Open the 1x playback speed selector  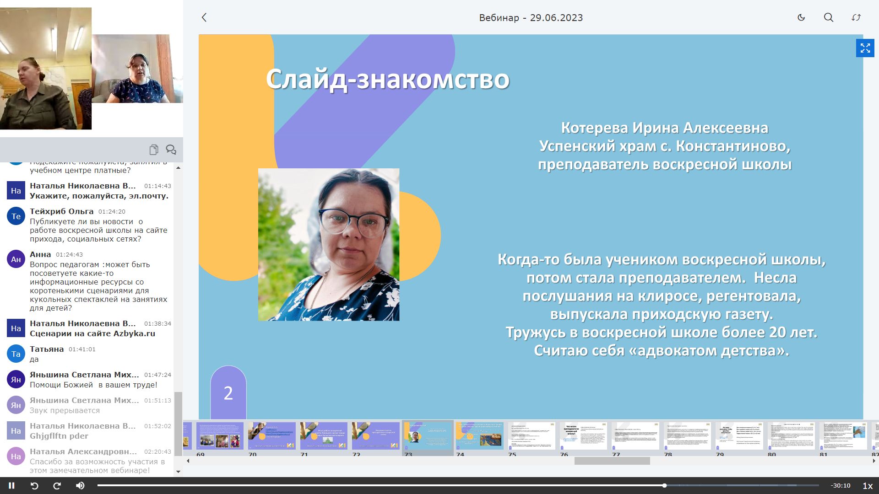pos(867,486)
